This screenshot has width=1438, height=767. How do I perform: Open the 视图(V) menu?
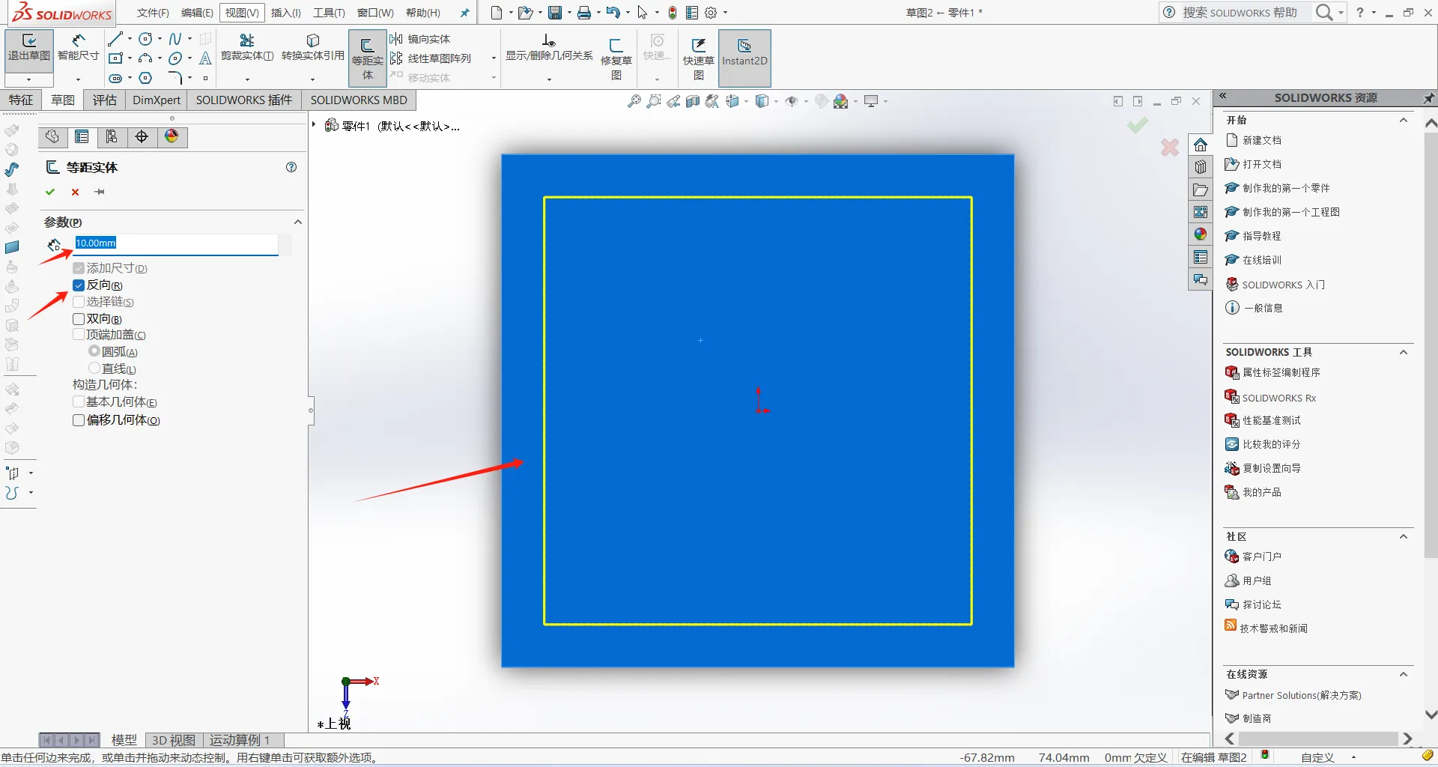pyautogui.click(x=242, y=13)
